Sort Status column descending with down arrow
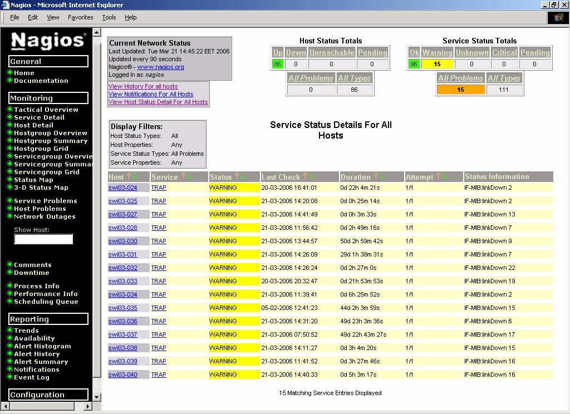The width and height of the screenshot is (570, 414). 243,176
